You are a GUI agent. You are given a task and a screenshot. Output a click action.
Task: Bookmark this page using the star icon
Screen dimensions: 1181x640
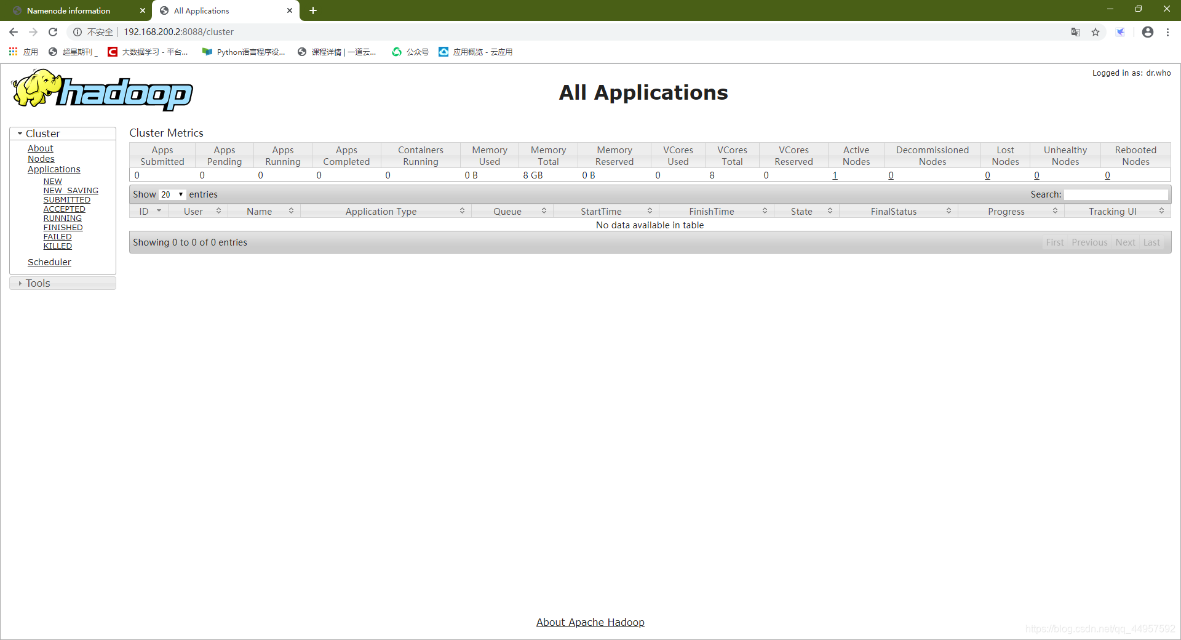1096,31
